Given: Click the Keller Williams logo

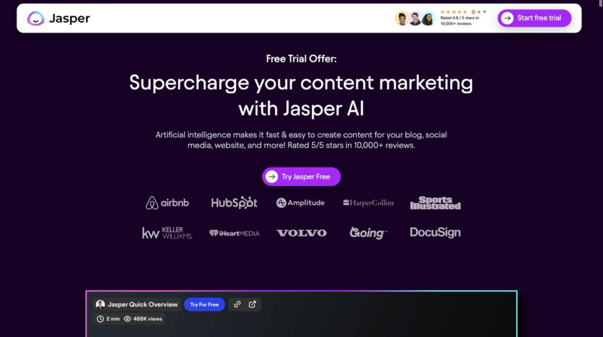Looking at the screenshot, I should coord(167,233).
